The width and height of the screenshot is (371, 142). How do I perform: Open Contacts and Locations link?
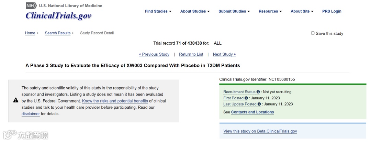click(x=252, y=112)
